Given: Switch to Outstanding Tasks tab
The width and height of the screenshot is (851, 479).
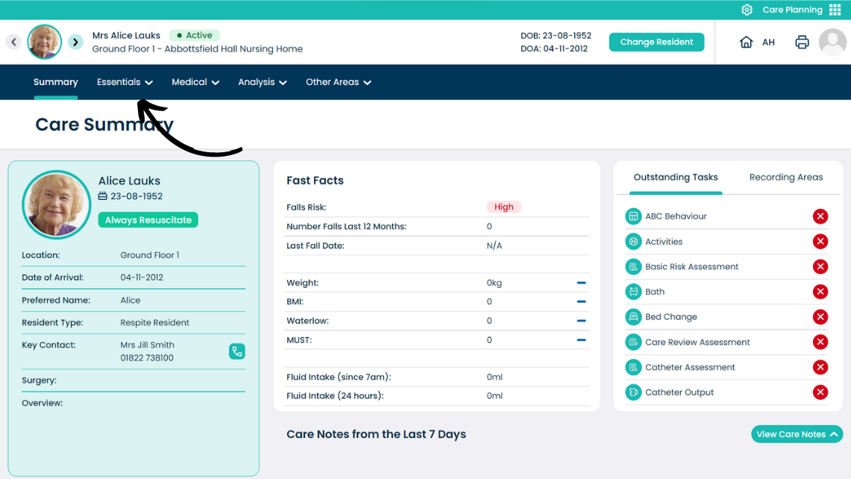Looking at the screenshot, I should pyautogui.click(x=676, y=177).
